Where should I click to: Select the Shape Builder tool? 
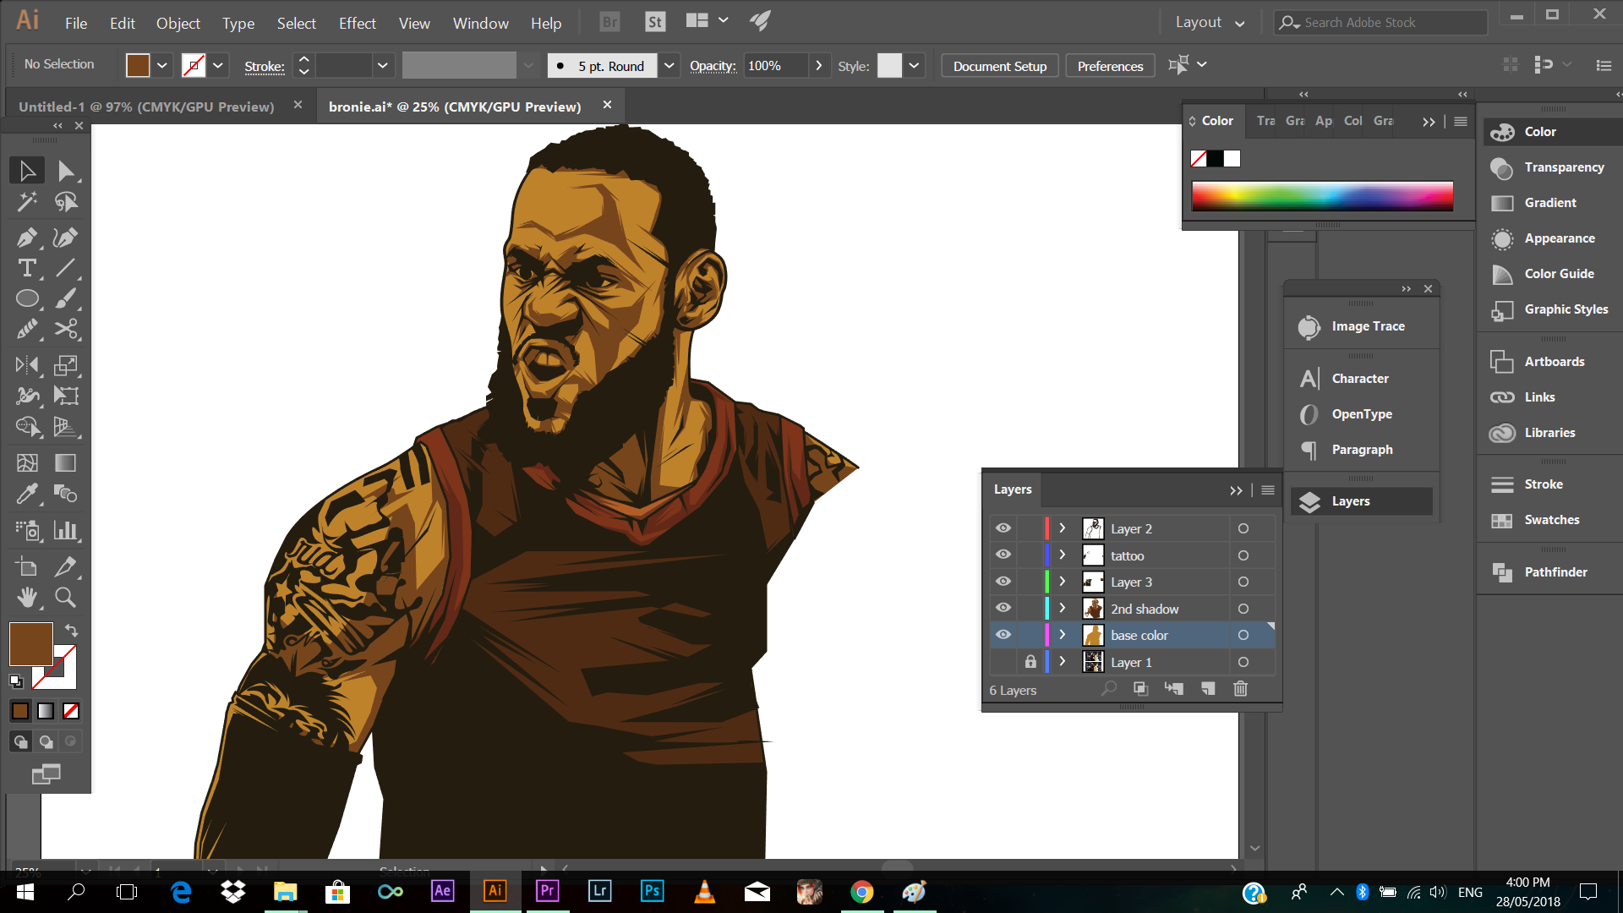coord(27,426)
